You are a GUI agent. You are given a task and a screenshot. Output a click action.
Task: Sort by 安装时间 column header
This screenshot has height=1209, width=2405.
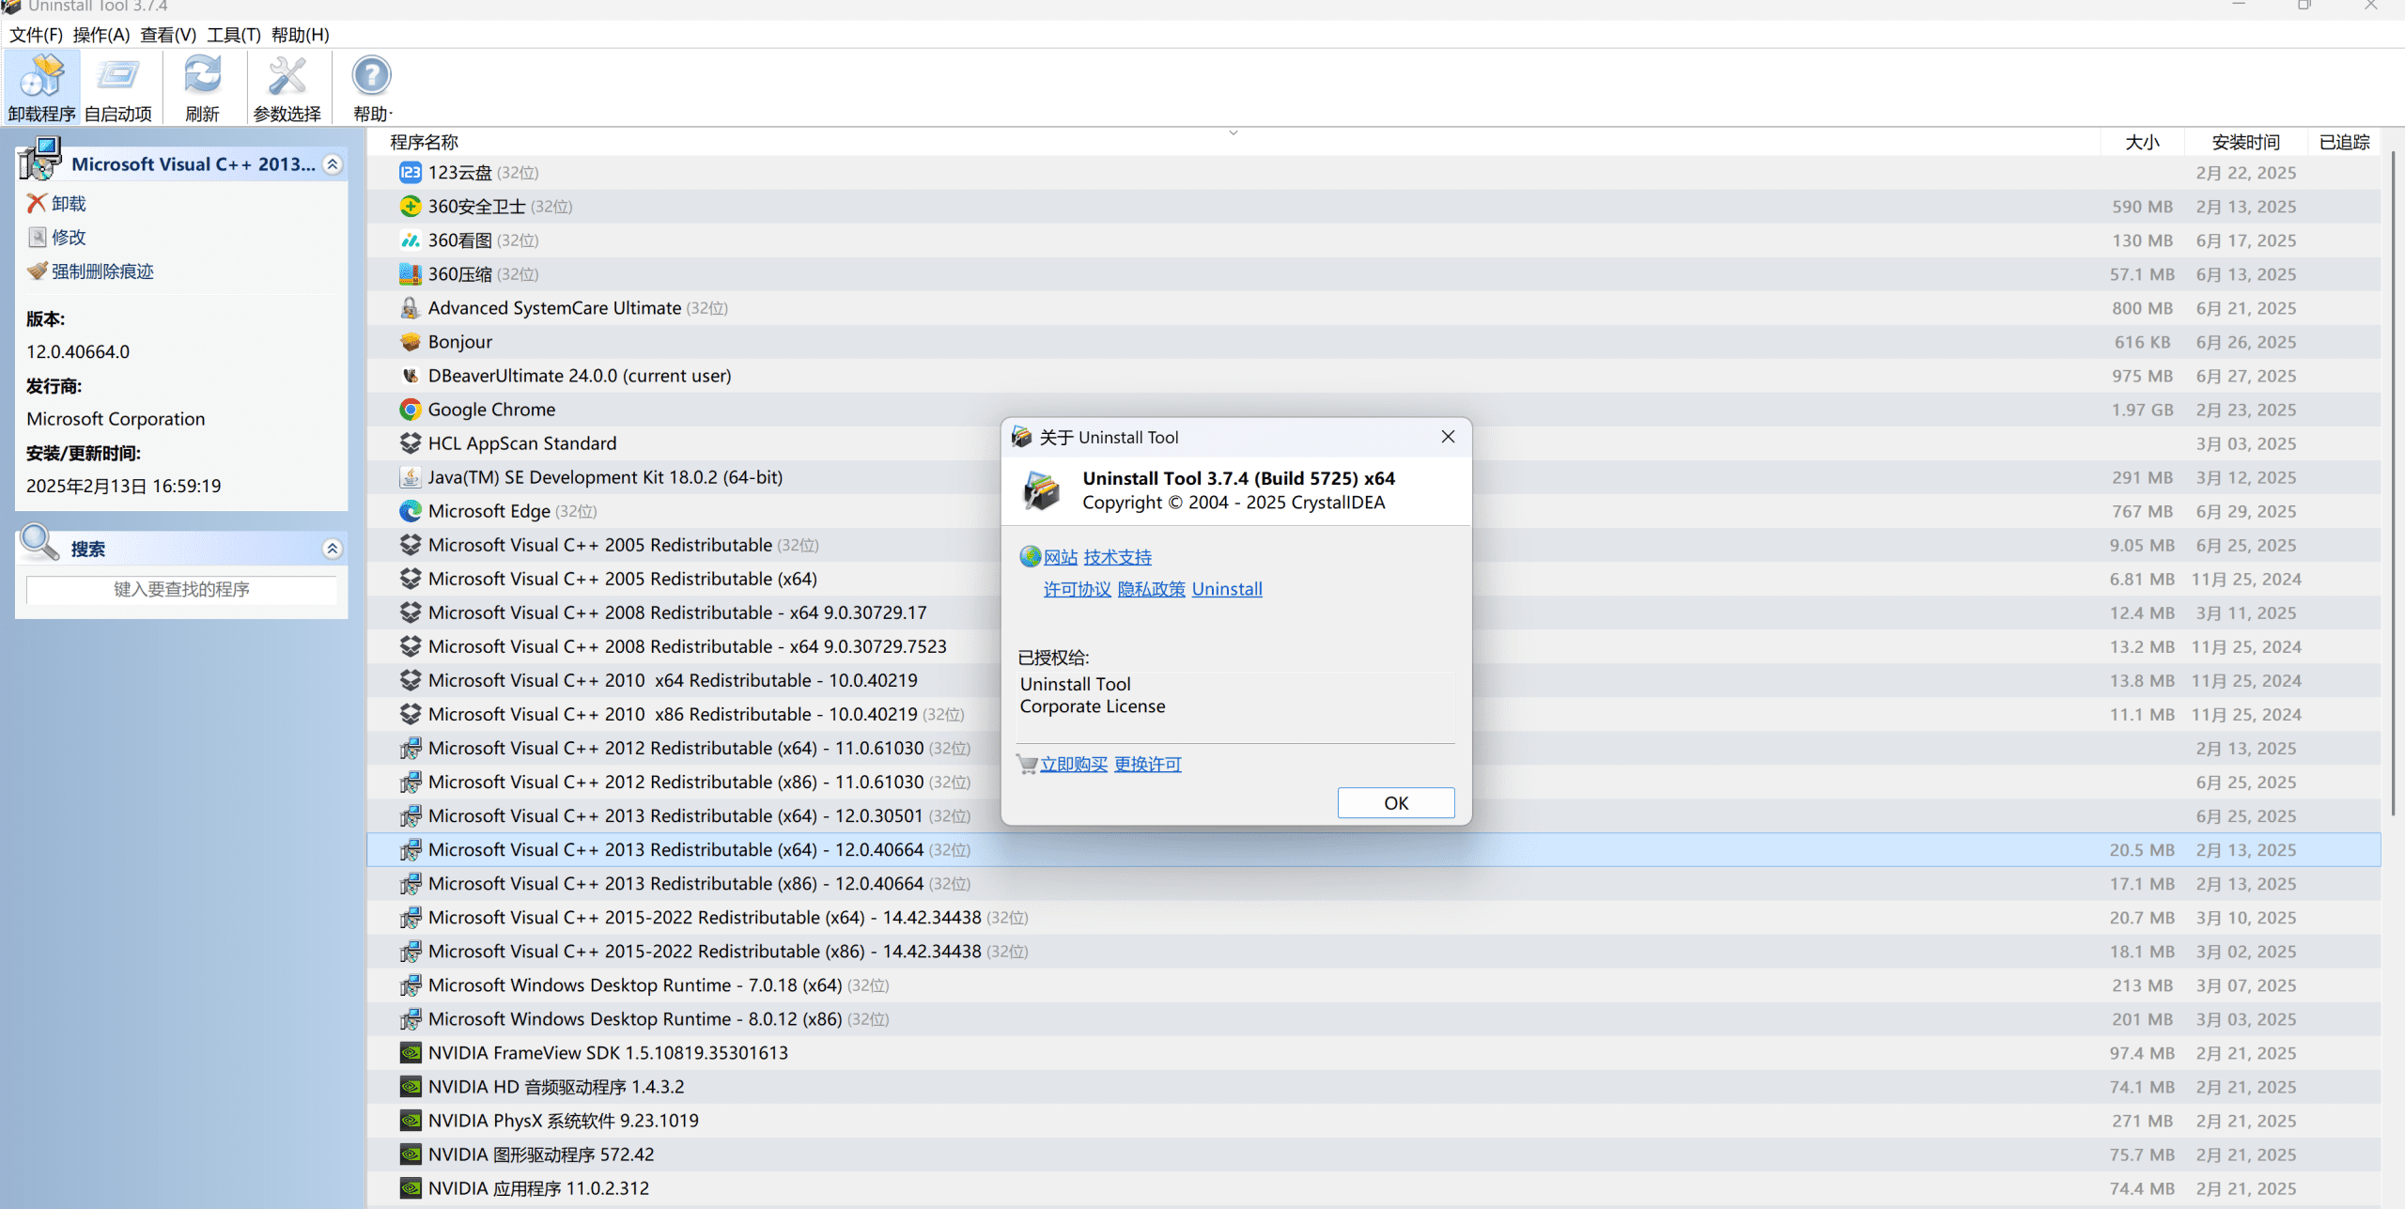pos(2245,142)
